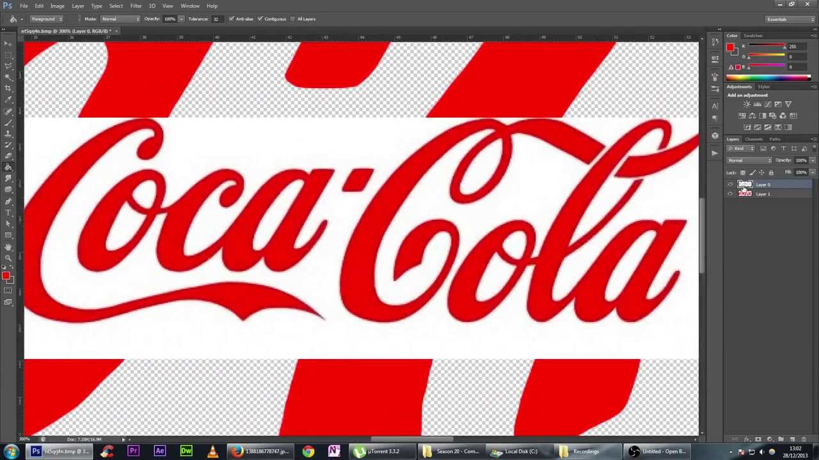Viewport: 819px width, 460px height.
Task: Select the Hand tool
Action: pyautogui.click(x=8, y=247)
